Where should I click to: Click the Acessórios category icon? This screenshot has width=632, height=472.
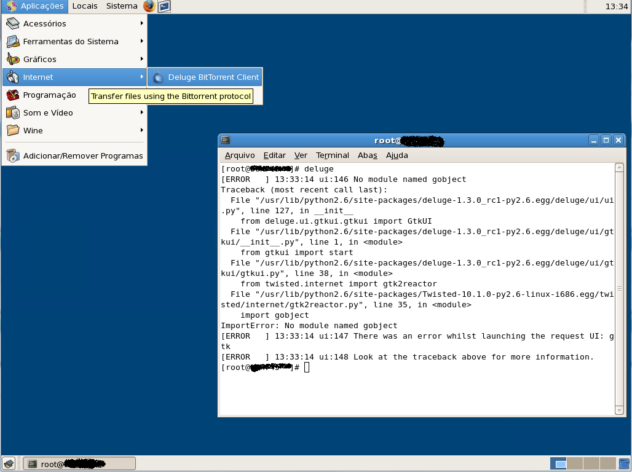(12, 23)
